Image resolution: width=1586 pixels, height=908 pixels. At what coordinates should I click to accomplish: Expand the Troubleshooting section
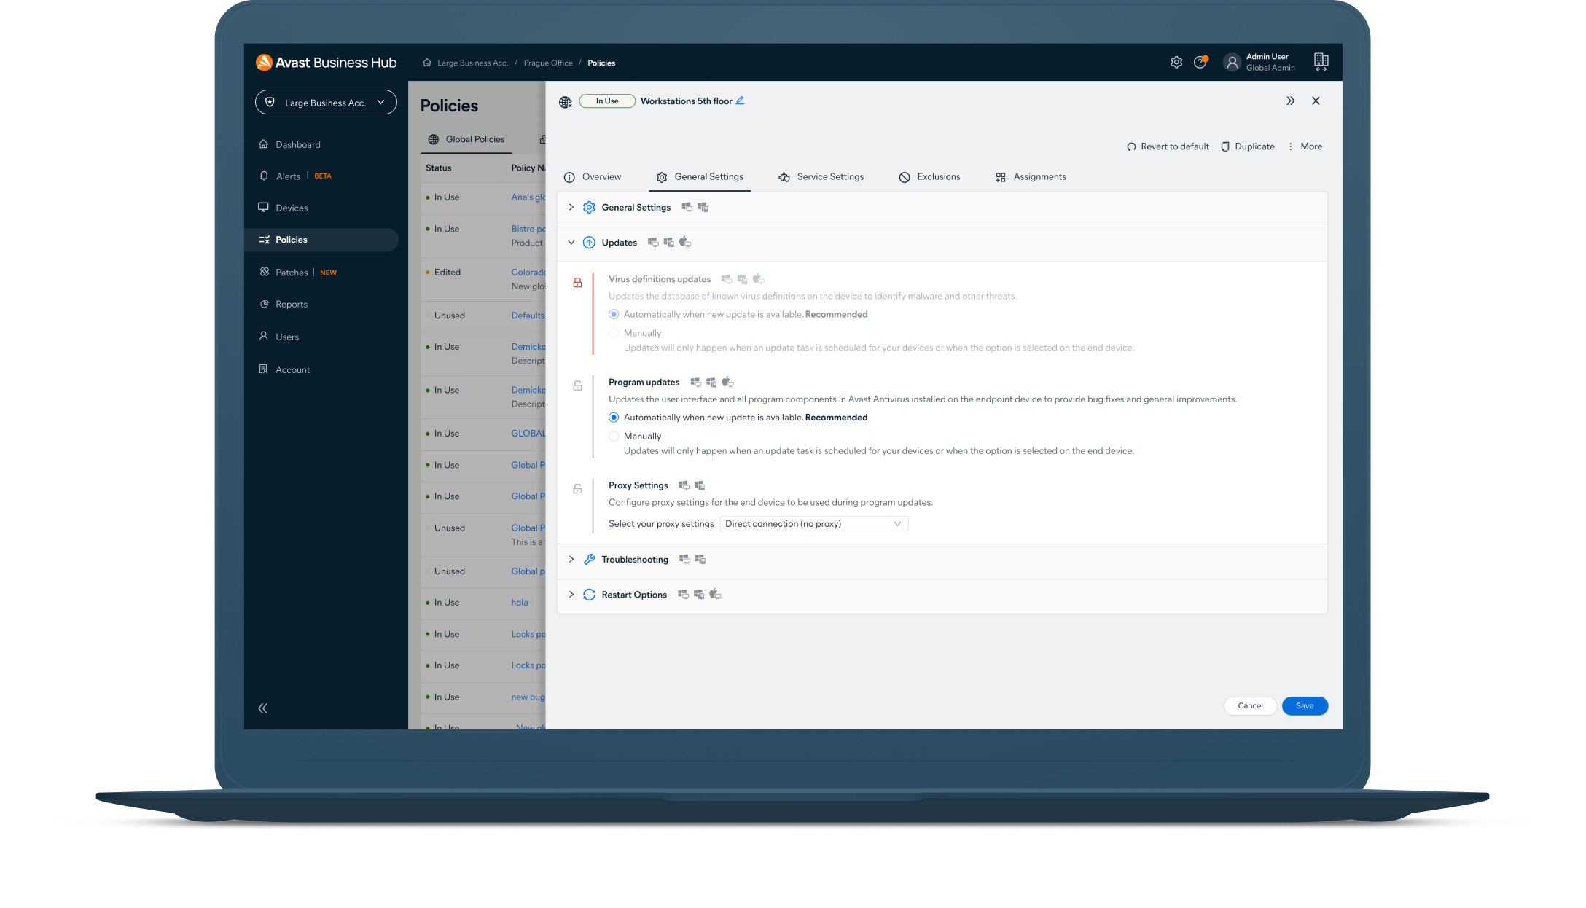(572, 558)
